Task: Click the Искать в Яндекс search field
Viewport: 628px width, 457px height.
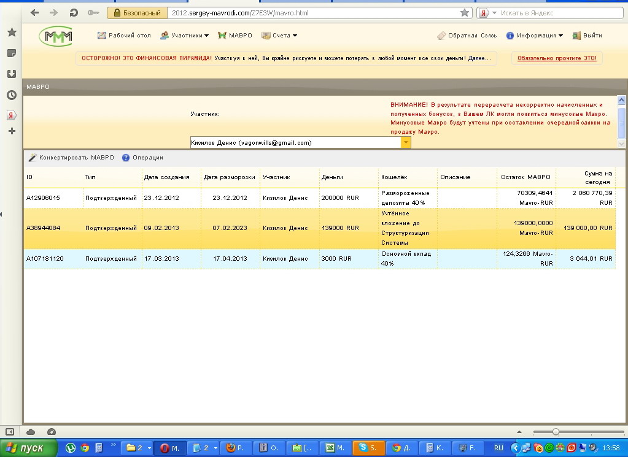Action: click(560, 13)
